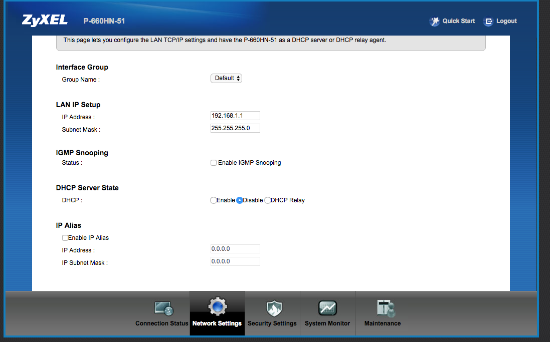This screenshot has width=550, height=342.
Task: Click the System Monitor chart icon
Action: click(x=327, y=308)
